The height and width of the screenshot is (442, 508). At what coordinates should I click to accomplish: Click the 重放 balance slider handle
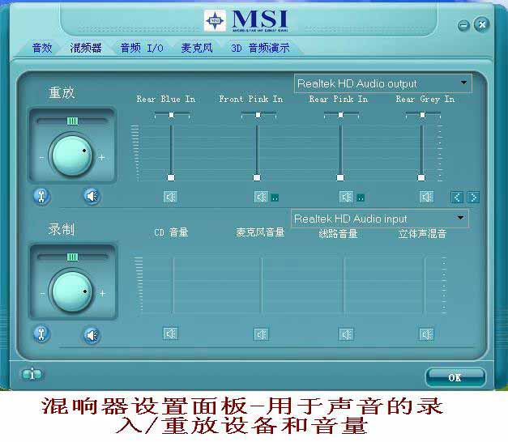pyautogui.click(x=72, y=121)
